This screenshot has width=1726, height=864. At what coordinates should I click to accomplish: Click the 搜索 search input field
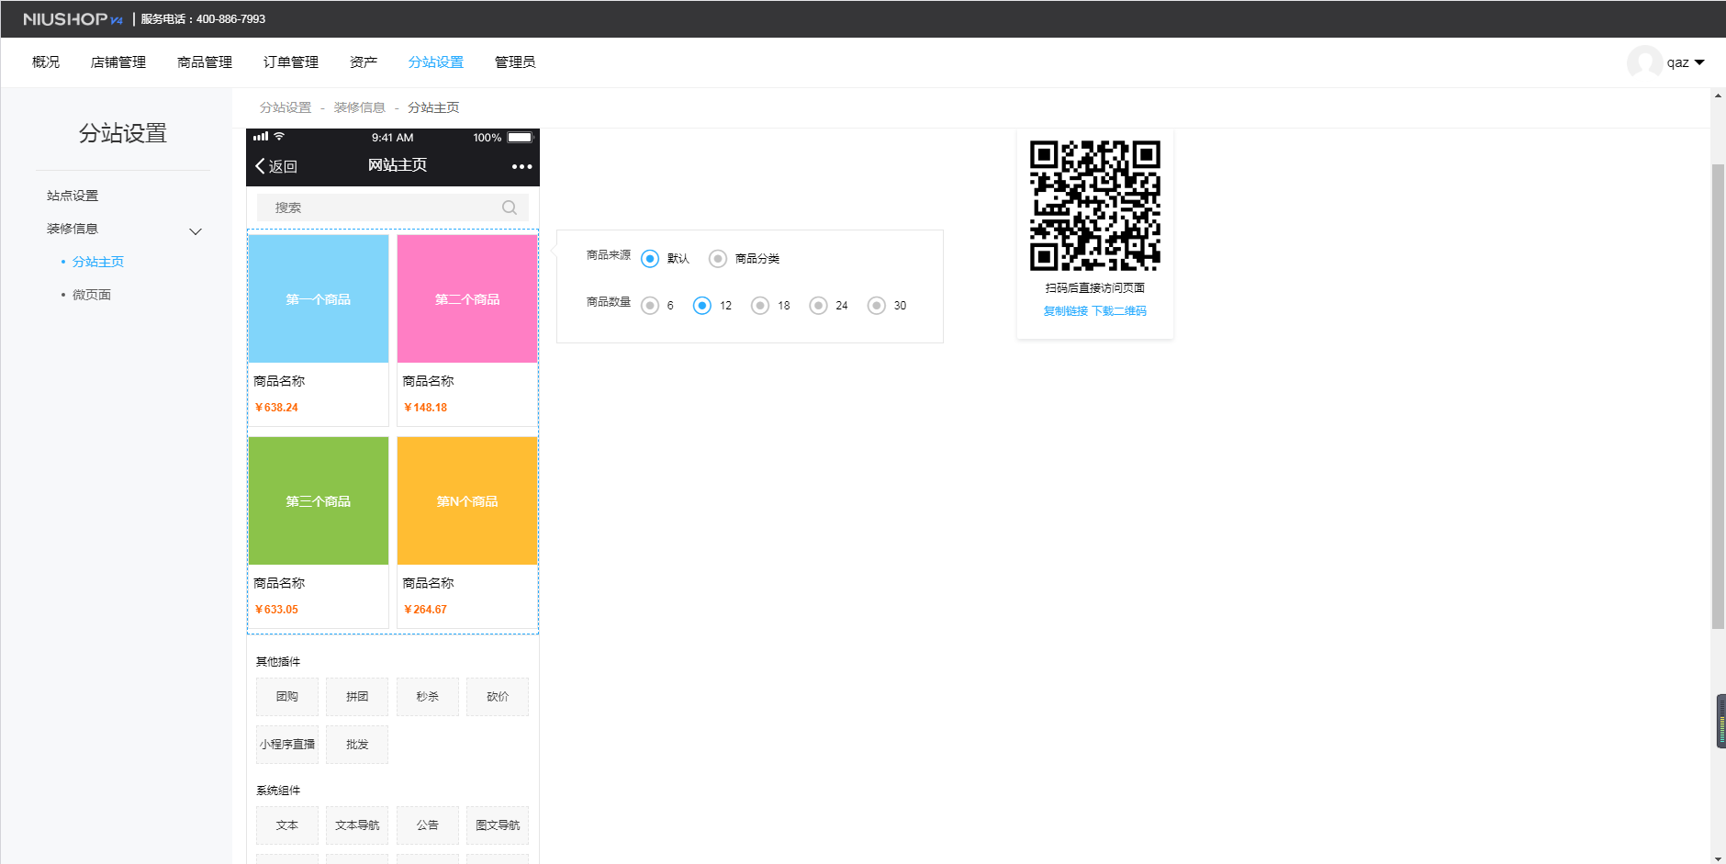point(392,208)
